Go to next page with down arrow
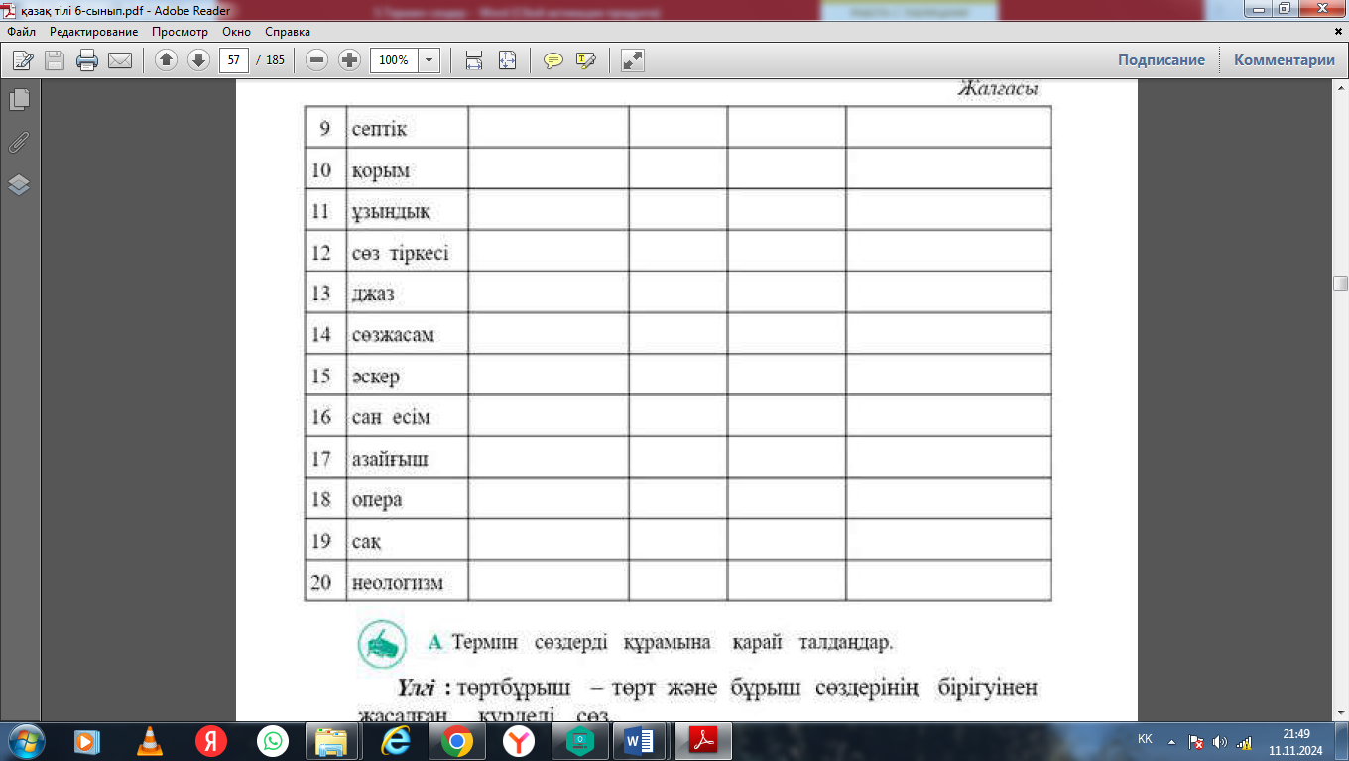Image resolution: width=1349 pixels, height=761 pixels. pyautogui.click(x=198, y=60)
